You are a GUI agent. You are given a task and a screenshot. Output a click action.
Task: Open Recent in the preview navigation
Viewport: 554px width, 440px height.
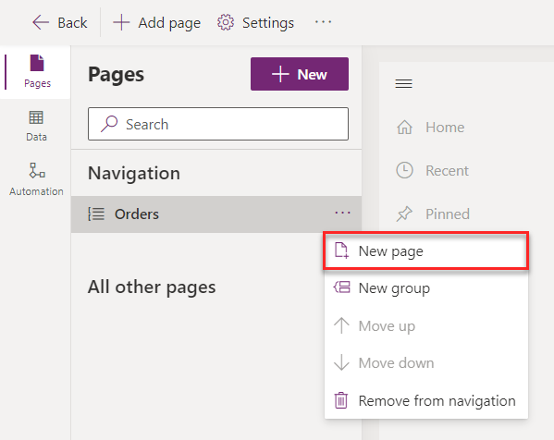click(433, 171)
